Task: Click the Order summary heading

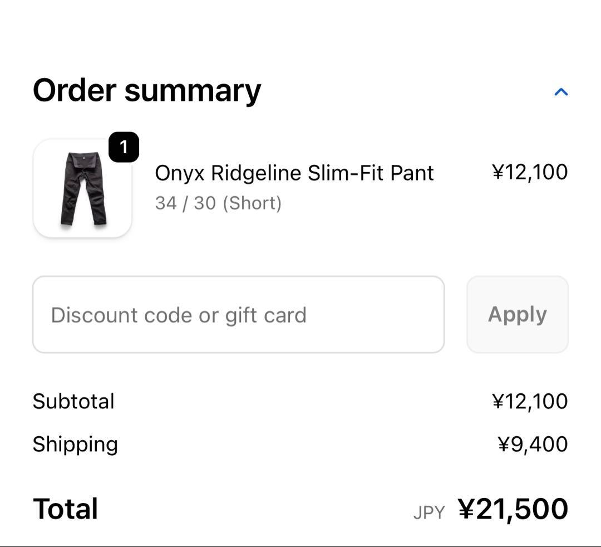Action: (x=146, y=90)
